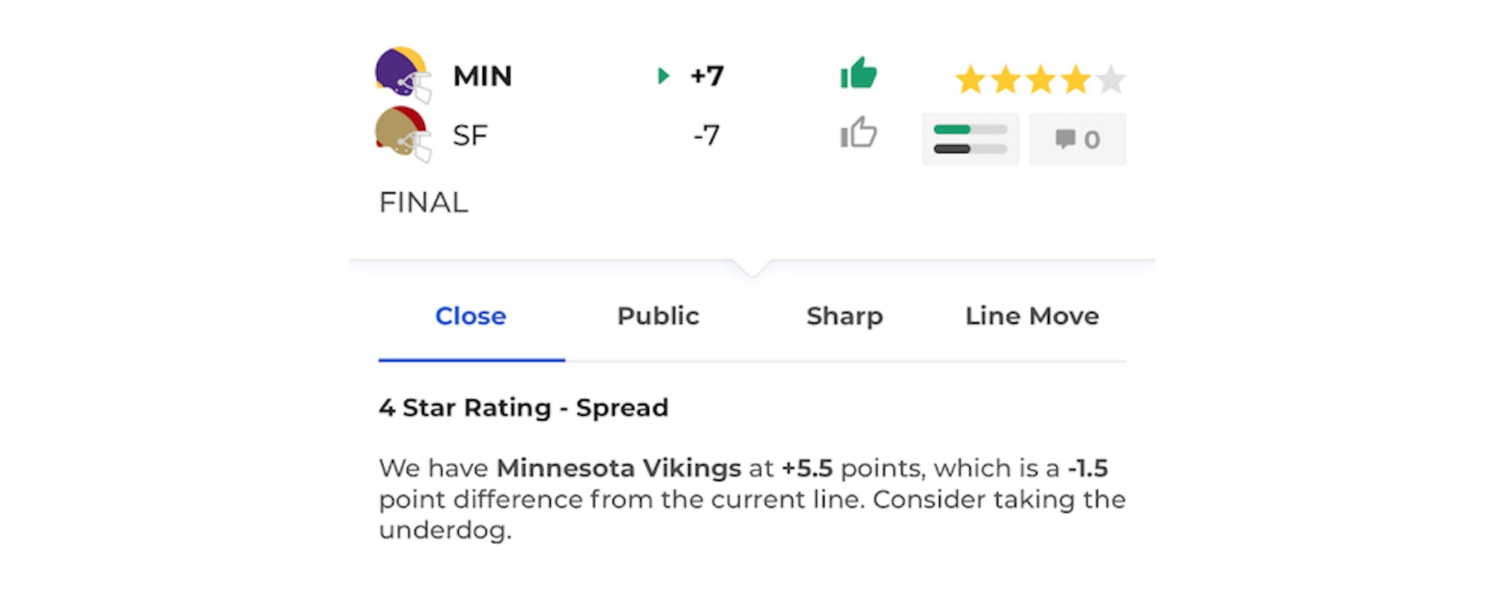Click the SF team name
Image resolution: width=1499 pixels, height=604 pixels.
[x=470, y=136]
